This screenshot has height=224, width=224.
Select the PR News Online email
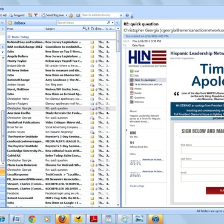61,70
